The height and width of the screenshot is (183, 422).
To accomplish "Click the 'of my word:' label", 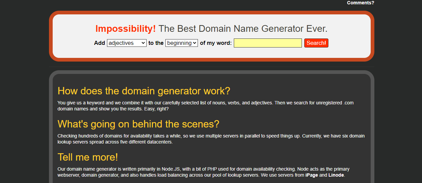I will (x=216, y=43).
